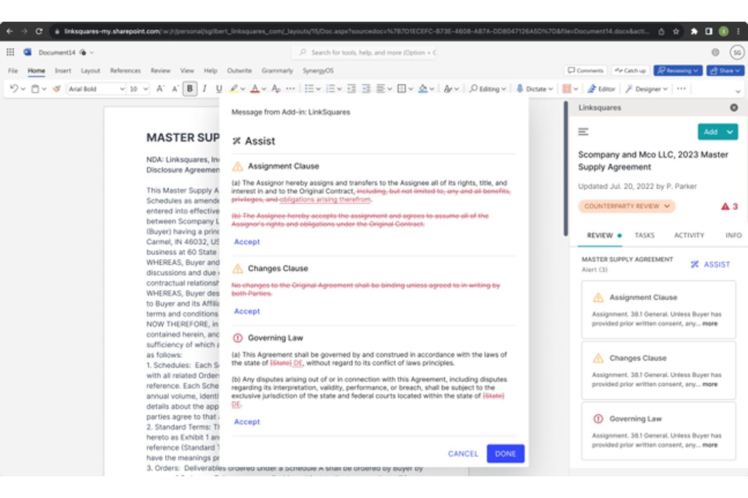
Task: Open the Reviewing mode dropdown
Action: 678,71
